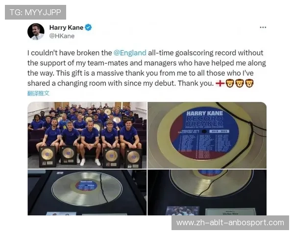
Task: Open the photo with Declan Rice plaque
Action: [207, 192]
